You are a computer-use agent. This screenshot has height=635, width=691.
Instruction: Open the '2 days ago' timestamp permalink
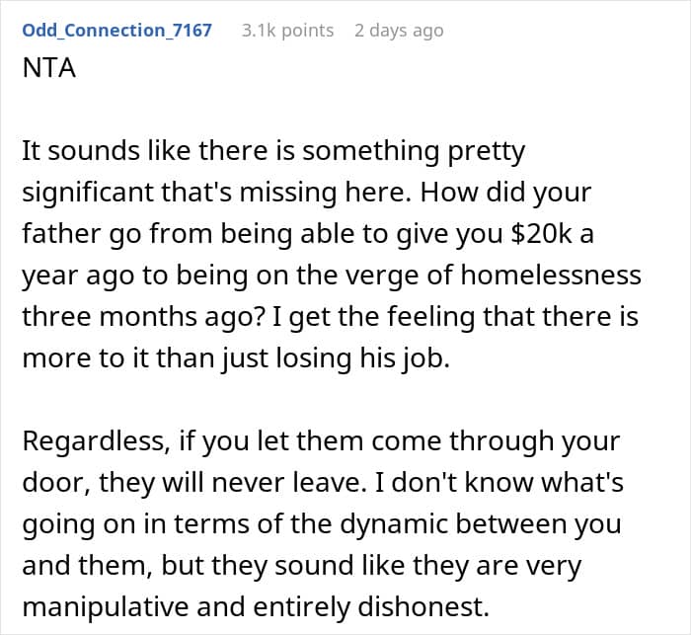[x=399, y=31]
